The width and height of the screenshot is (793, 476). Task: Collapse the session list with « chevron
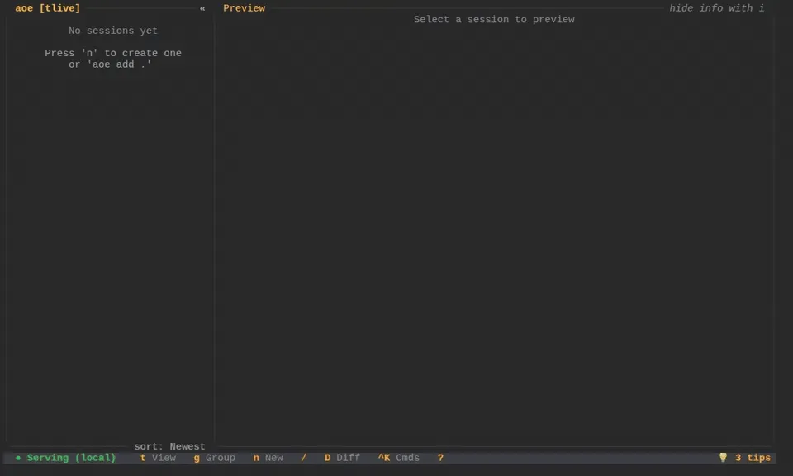pyautogui.click(x=202, y=8)
